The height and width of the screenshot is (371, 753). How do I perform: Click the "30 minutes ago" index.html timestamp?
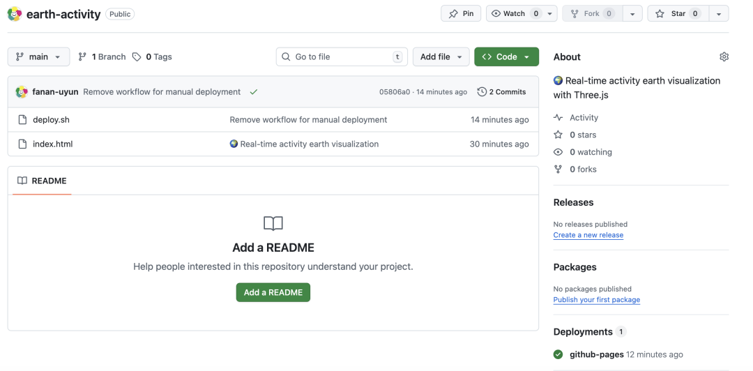[499, 144]
